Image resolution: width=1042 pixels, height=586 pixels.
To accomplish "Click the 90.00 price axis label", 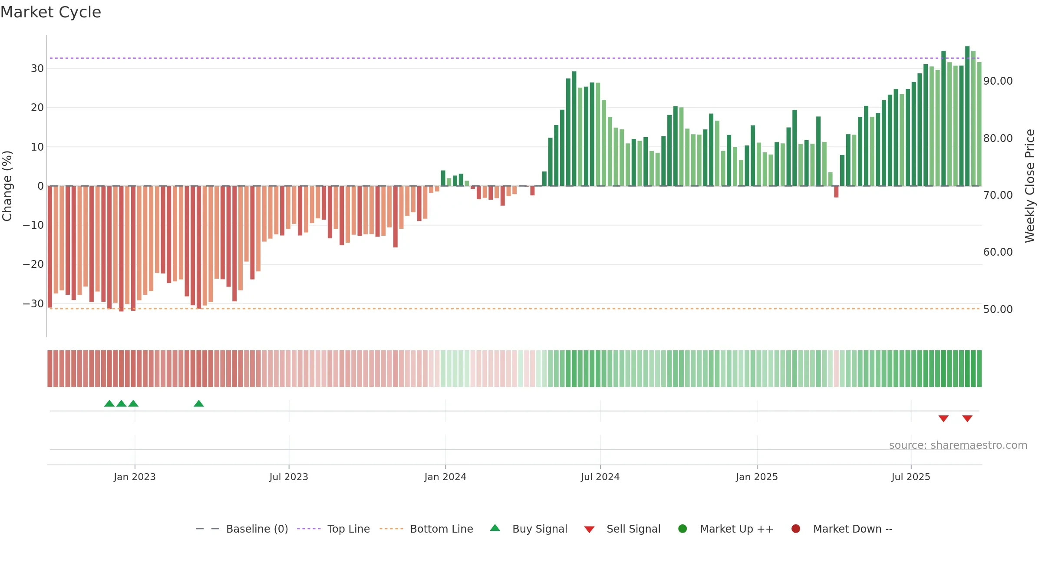I will pyautogui.click(x=998, y=81).
